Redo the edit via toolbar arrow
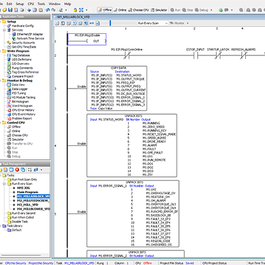Viewport: 265px width, 265px height. [x=54, y=10]
